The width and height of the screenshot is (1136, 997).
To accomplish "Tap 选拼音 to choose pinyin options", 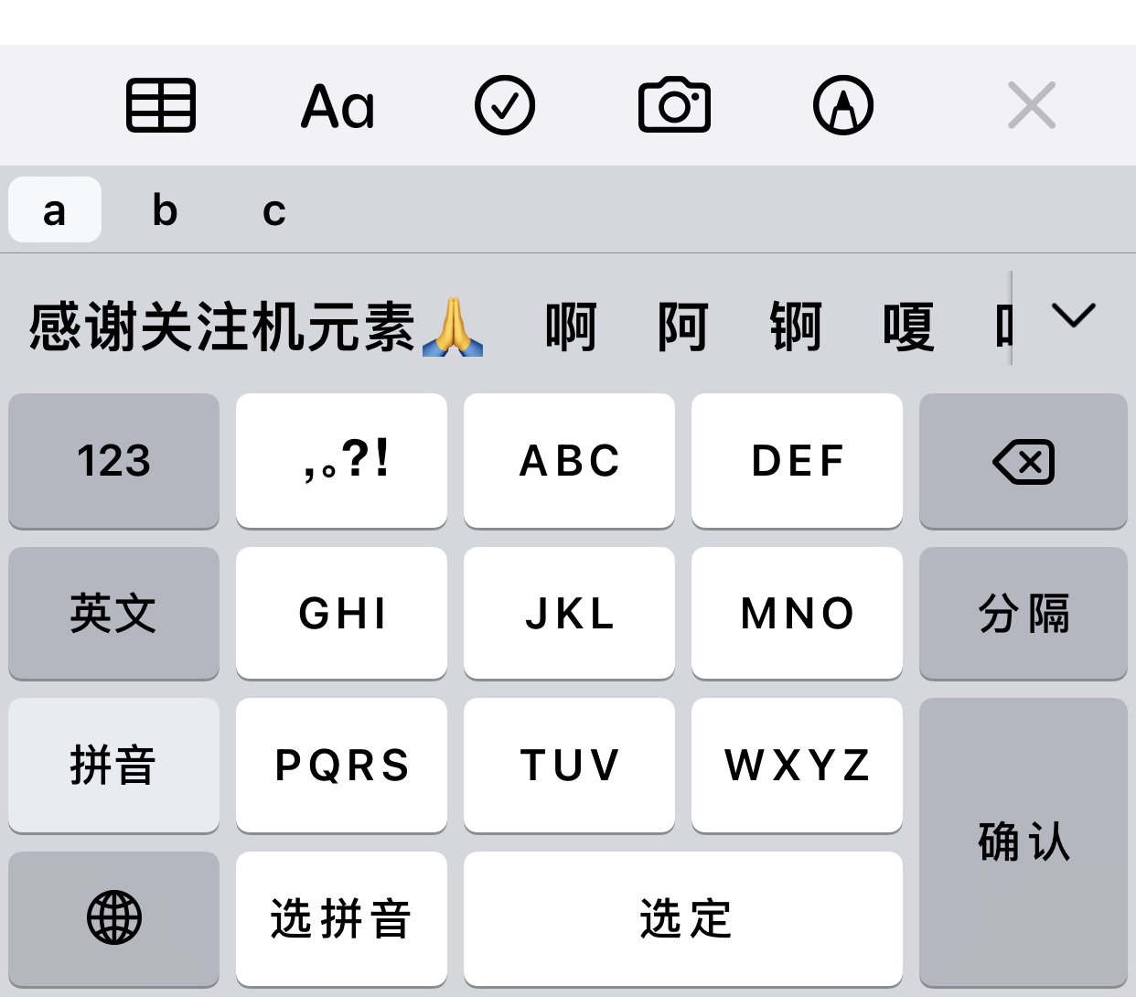I will 341,918.
